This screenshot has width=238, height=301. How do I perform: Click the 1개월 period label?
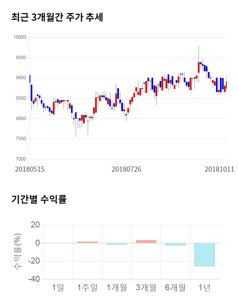(117, 287)
